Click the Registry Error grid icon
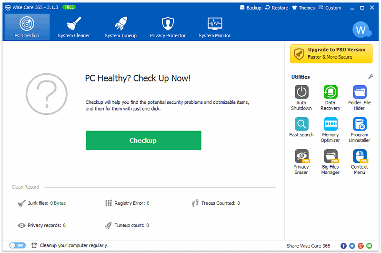The width and height of the screenshot is (381, 253). pyautogui.click(x=109, y=203)
